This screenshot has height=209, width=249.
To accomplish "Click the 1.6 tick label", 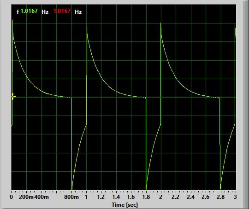I will 131,197.
